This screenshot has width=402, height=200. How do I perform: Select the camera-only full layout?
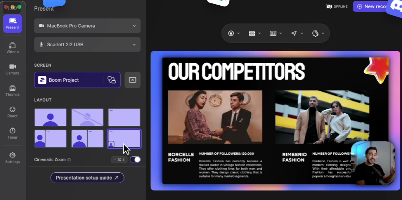coord(50,117)
